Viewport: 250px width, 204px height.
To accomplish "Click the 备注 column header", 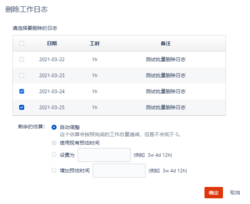I will pos(166,43).
